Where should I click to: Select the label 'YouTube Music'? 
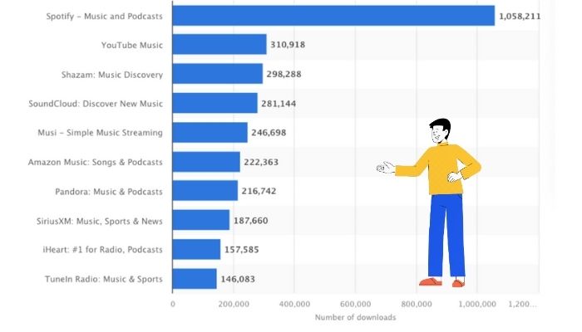(132, 45)
